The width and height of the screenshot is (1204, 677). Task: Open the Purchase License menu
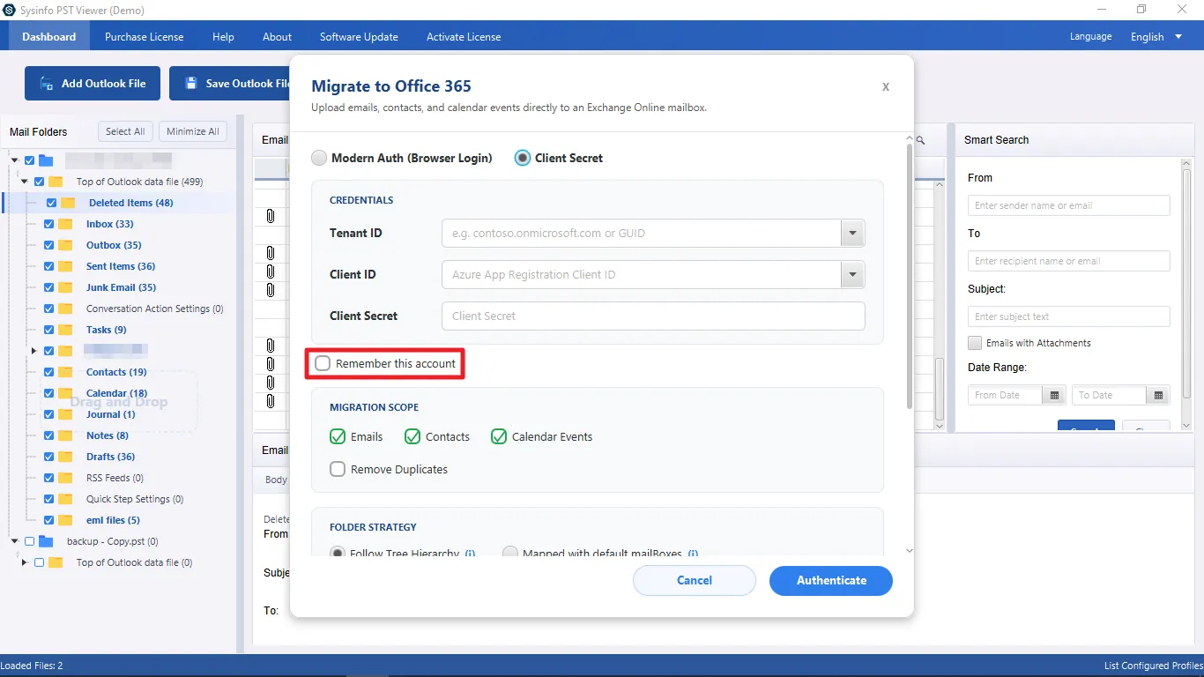click(145, 37)
